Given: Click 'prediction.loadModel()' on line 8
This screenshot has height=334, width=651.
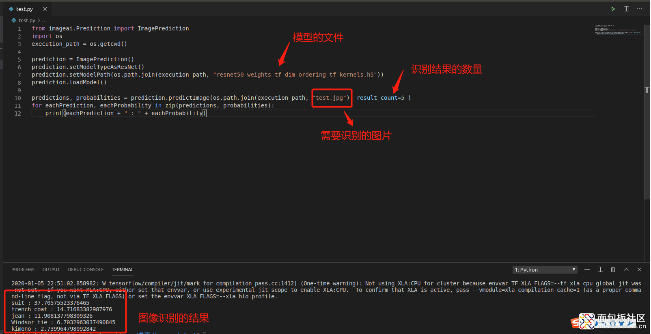Looking at the screenshot, I should click(69, 82).
